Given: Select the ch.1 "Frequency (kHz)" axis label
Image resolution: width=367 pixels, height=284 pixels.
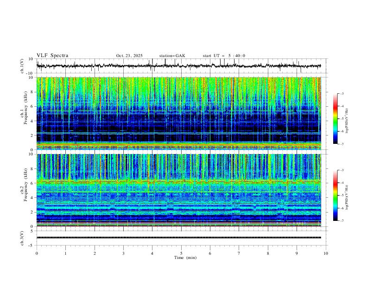Looking at the screenshot, I should click(26, 108).
